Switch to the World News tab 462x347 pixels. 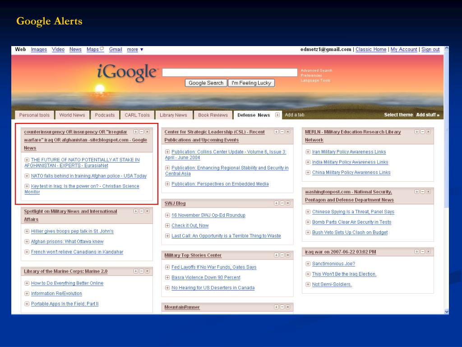click(x=72, y=115)
